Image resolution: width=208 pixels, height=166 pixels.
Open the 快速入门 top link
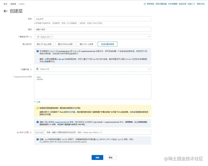pos(191,4)
